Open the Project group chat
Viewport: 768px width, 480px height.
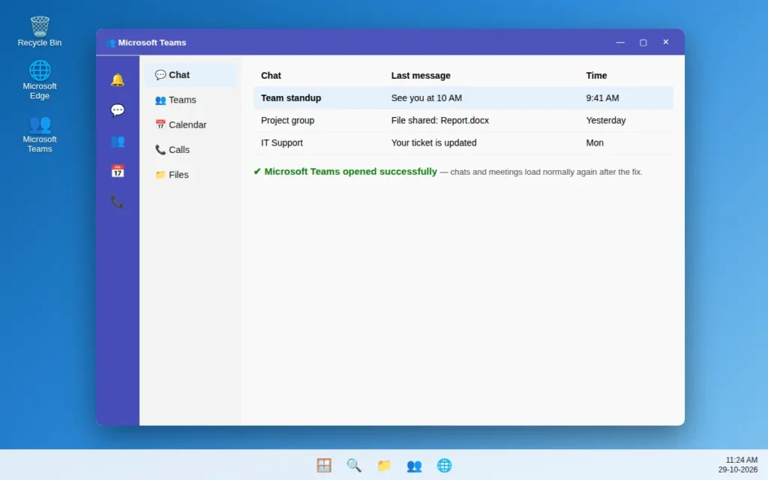[x=463, y=121]
